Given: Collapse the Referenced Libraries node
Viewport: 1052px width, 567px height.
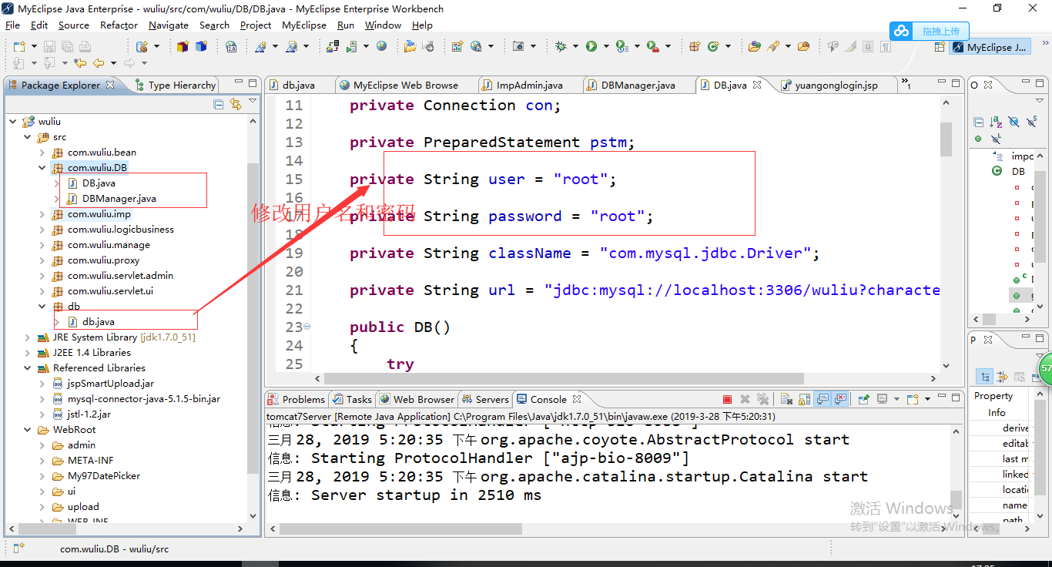Looking at the screenshot, I should pyautogui.click(x=28, y=368).
